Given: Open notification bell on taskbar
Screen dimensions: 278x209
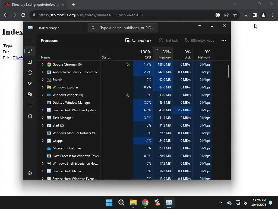Looking at the screenshot, I should (x=270, y=202).
